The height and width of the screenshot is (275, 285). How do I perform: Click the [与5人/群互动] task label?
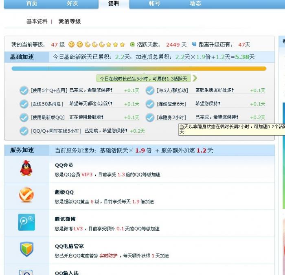172,90
